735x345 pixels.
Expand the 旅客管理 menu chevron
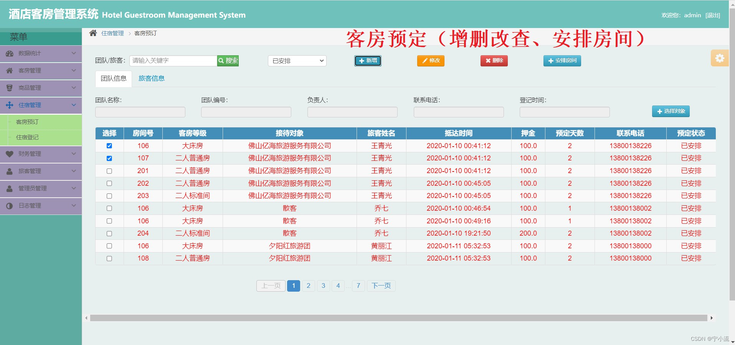click(74, 171)
